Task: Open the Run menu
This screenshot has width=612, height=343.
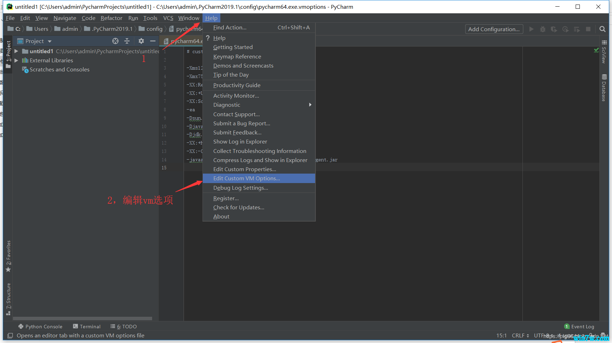Action: [x=133, y=18]
